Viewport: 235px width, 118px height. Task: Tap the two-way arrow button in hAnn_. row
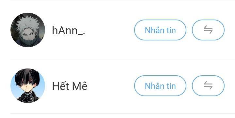coord(208,30)
